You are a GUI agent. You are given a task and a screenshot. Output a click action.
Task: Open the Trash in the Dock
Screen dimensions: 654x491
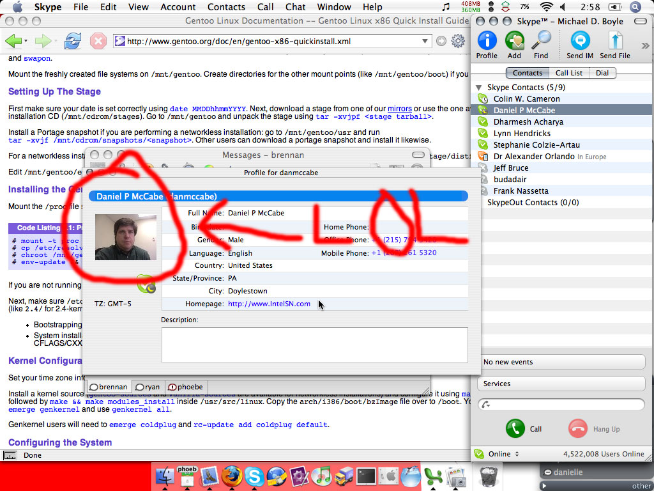pyautogui.click(x=487, y=476)
